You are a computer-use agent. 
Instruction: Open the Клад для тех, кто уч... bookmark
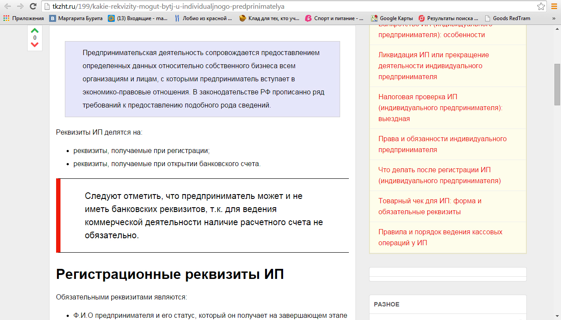coord(270,18)
